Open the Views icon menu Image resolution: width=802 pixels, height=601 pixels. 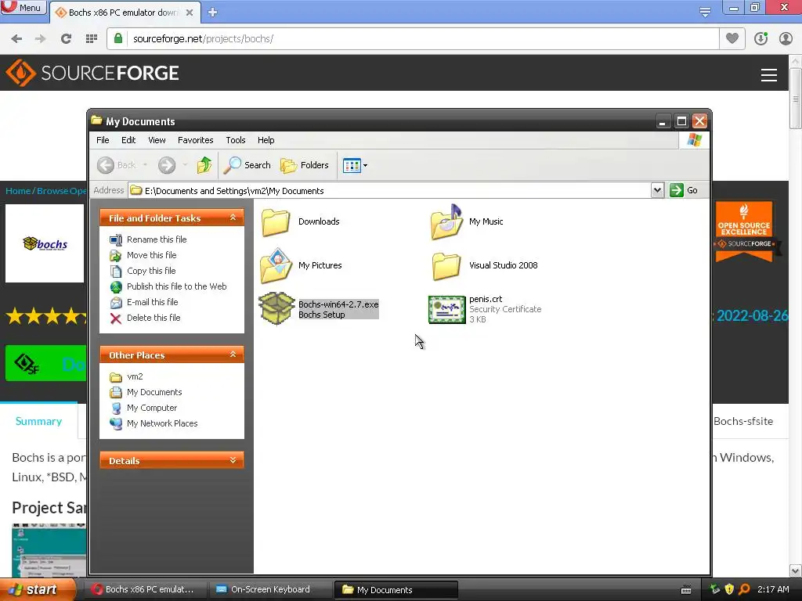(x=355, y=166)
